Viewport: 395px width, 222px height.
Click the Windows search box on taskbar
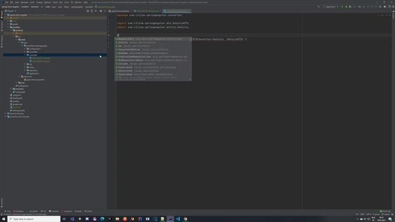pyautogui.click(x=34, y=219)
